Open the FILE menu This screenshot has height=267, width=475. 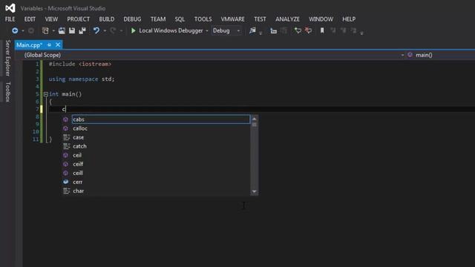tap(10, 19)
